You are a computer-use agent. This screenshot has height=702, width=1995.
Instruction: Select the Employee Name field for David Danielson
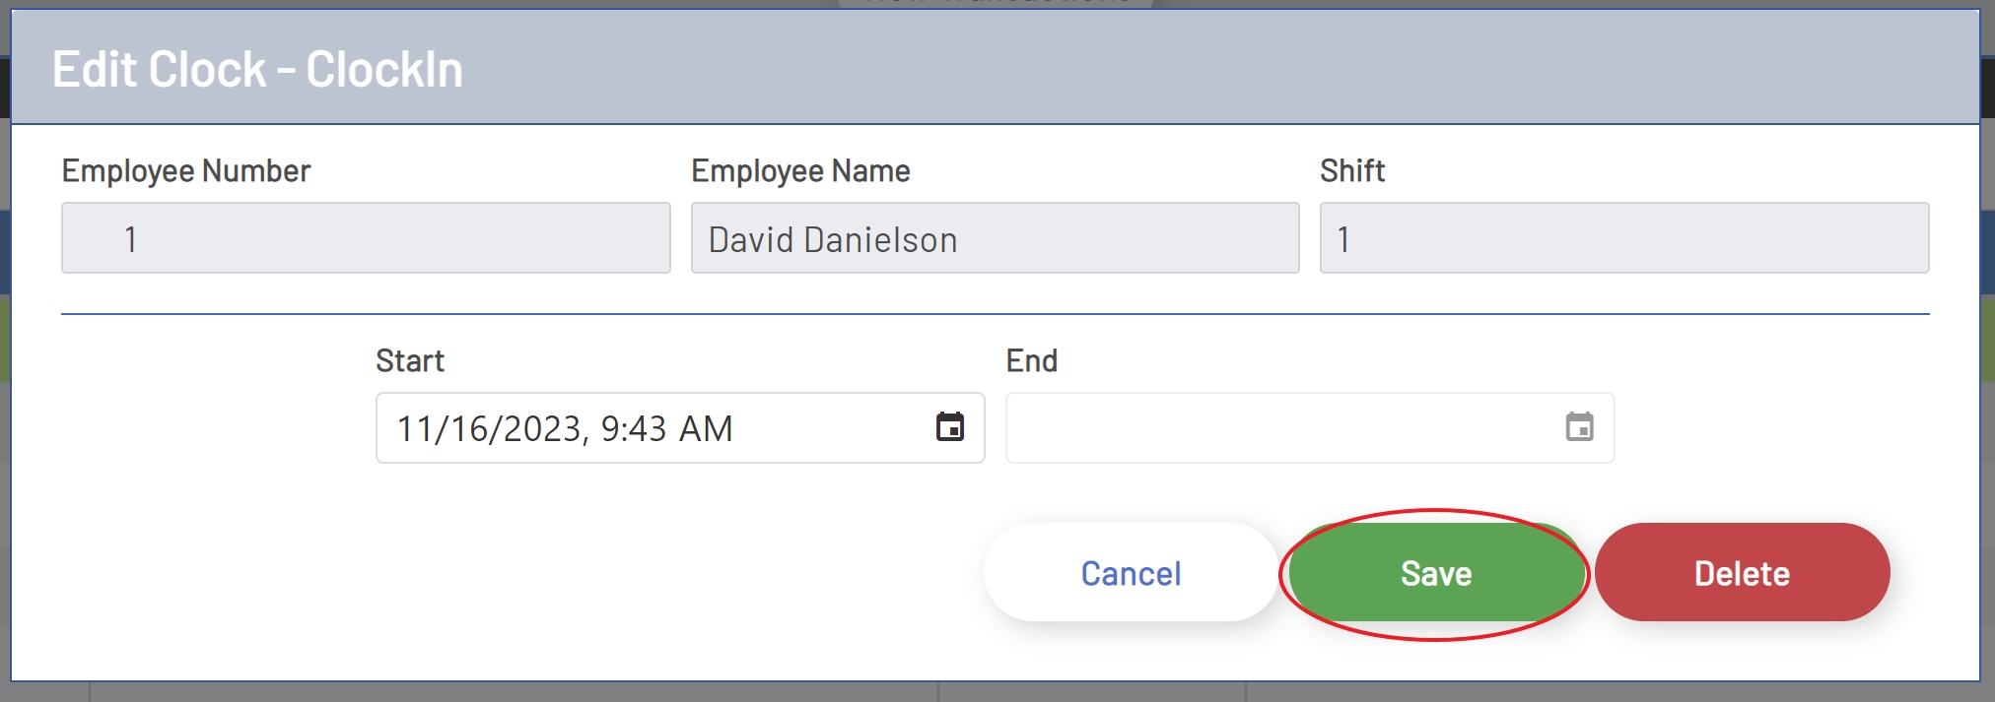[x=995, y=239]
